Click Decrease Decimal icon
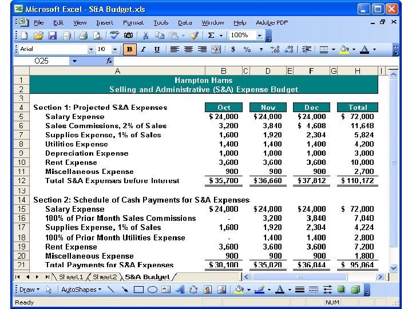 289,49
